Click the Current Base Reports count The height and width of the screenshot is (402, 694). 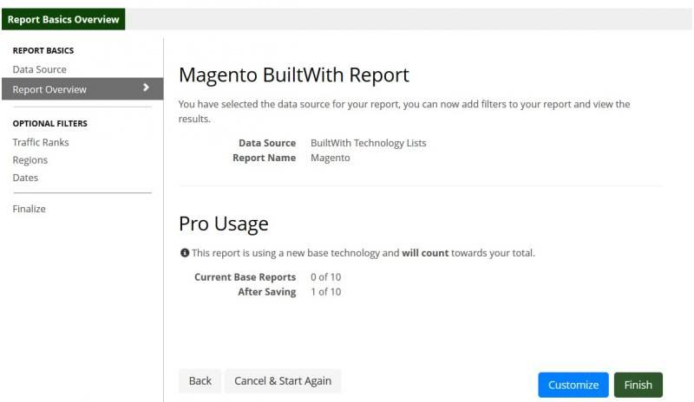point(326,277)
